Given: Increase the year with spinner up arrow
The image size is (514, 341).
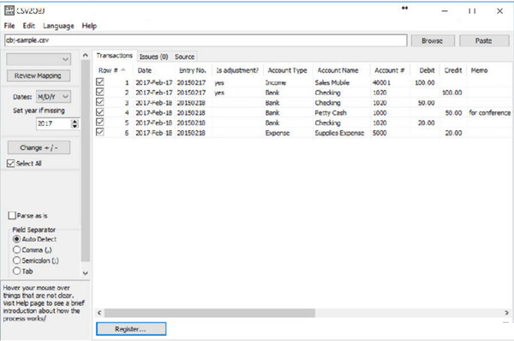Looking at the screenshot, I should coord(75,122).
